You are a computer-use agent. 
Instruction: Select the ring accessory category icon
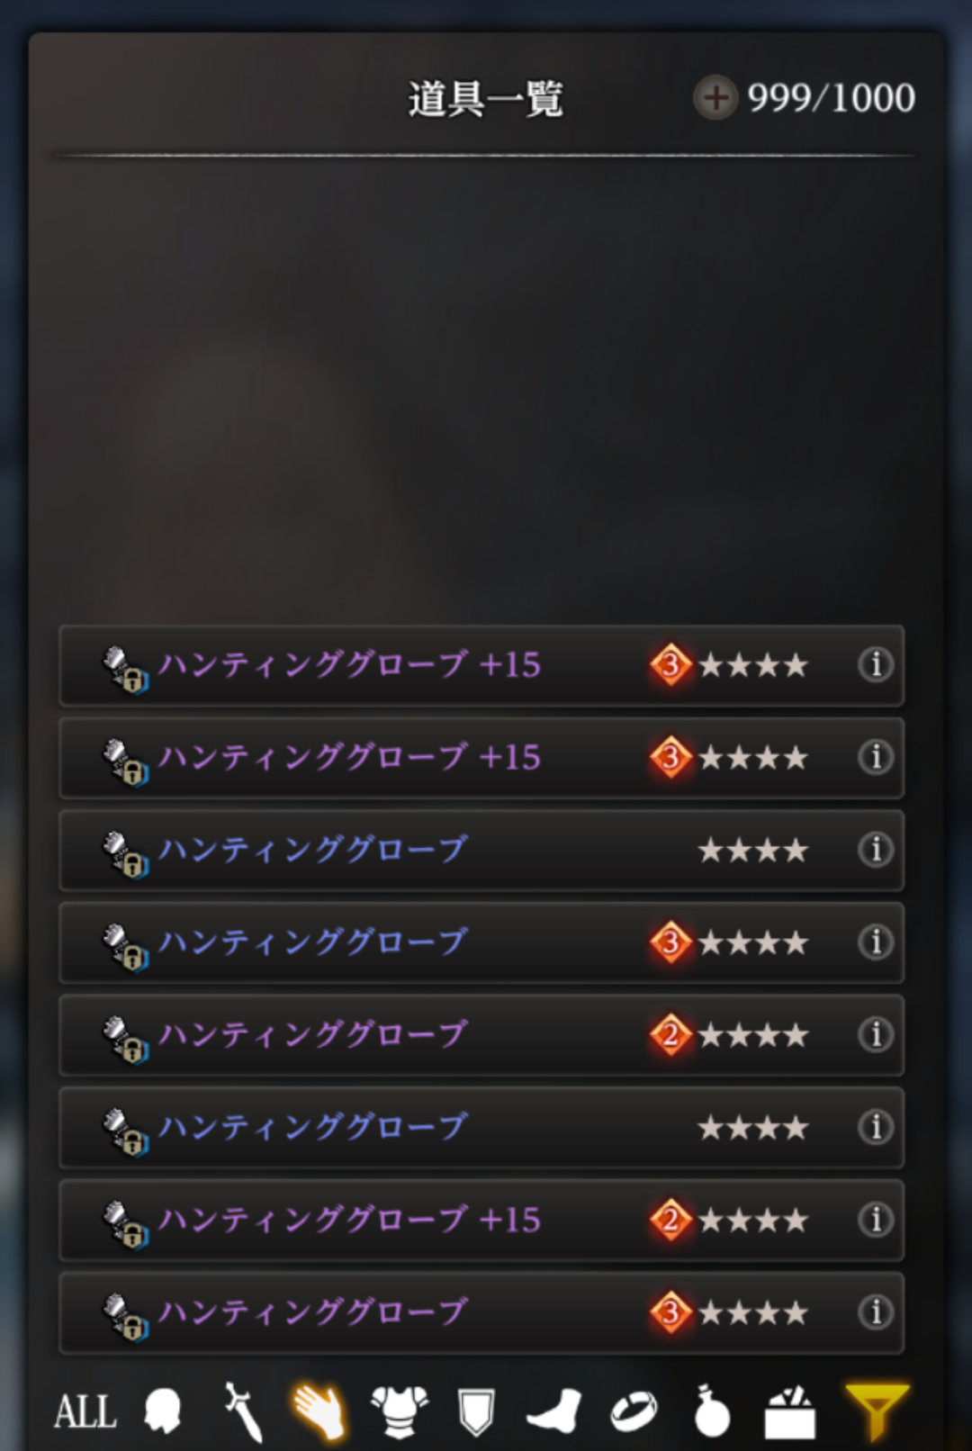634,1411
